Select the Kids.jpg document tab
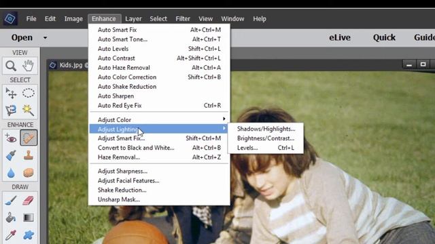Image resolution: width=435 pixels, height=244 pixels. pos(71,65)
